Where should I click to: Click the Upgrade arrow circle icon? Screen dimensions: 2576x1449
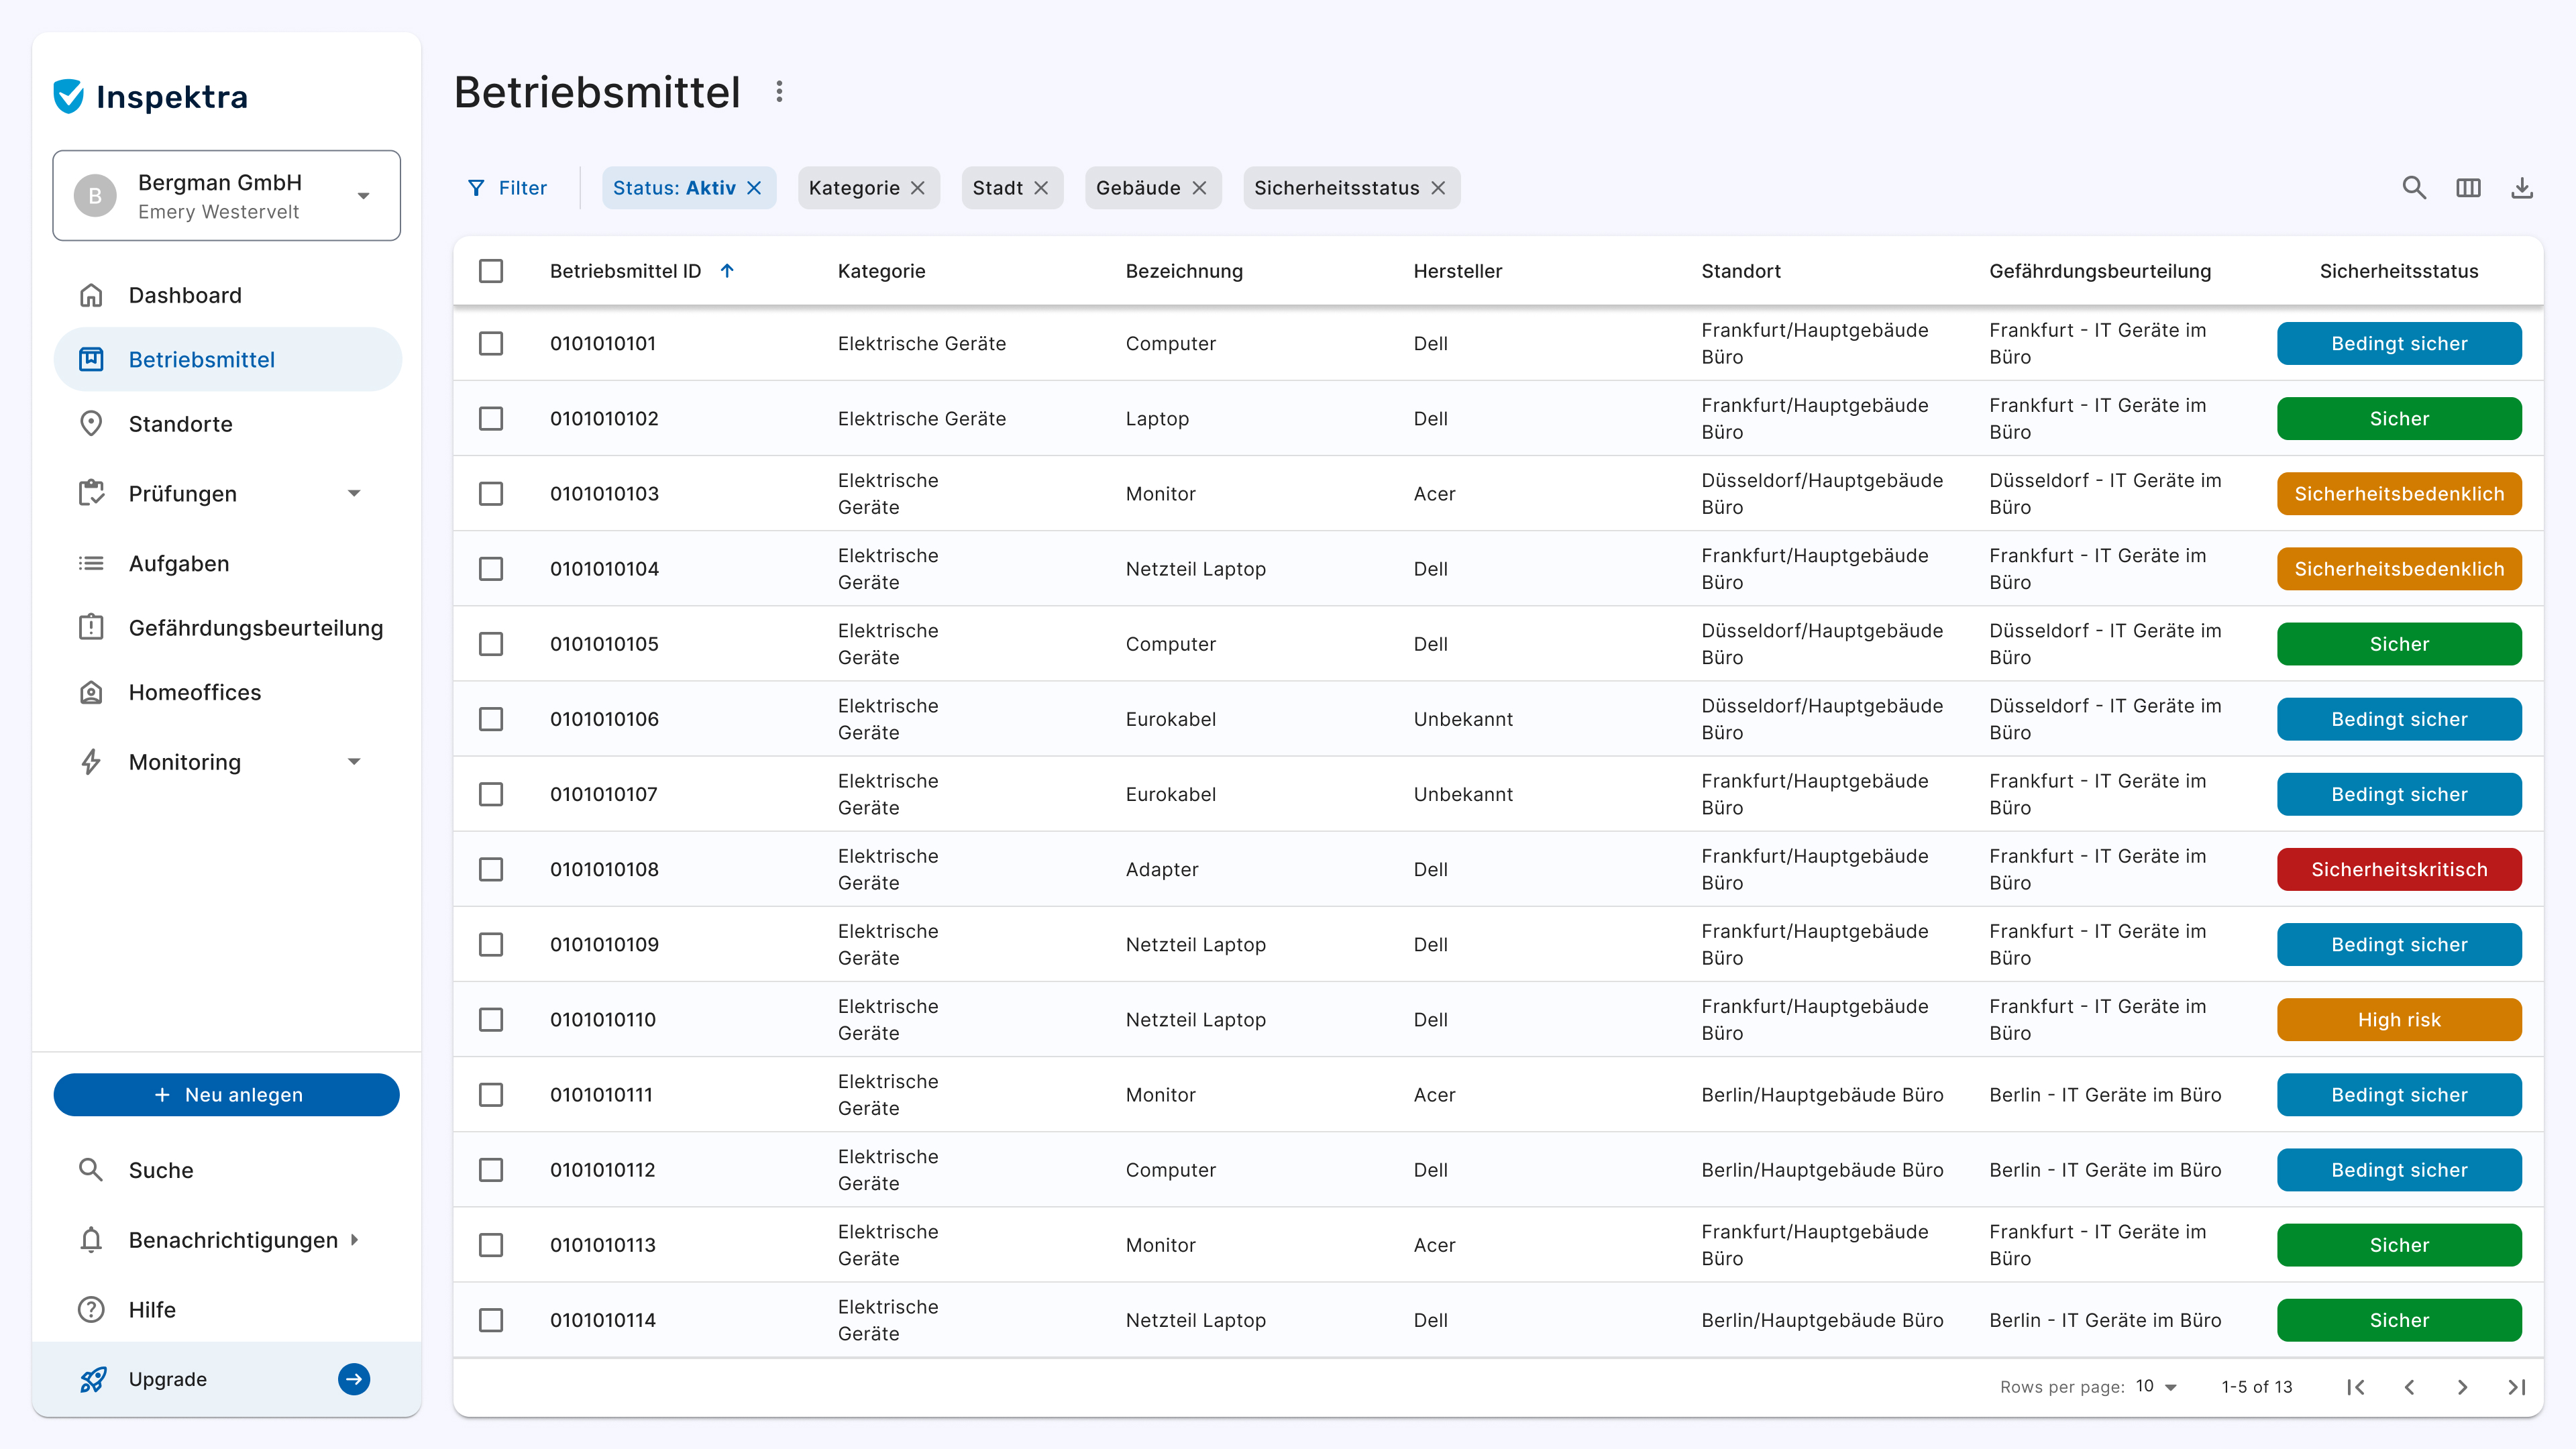(x=354, y=1379)
